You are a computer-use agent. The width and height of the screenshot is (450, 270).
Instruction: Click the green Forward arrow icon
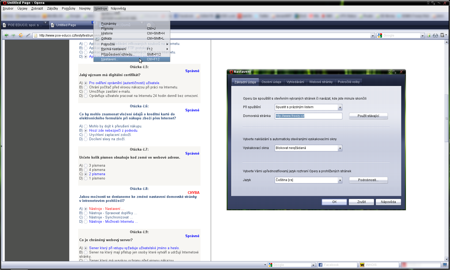pyautogui.click(x=13, y=35)
